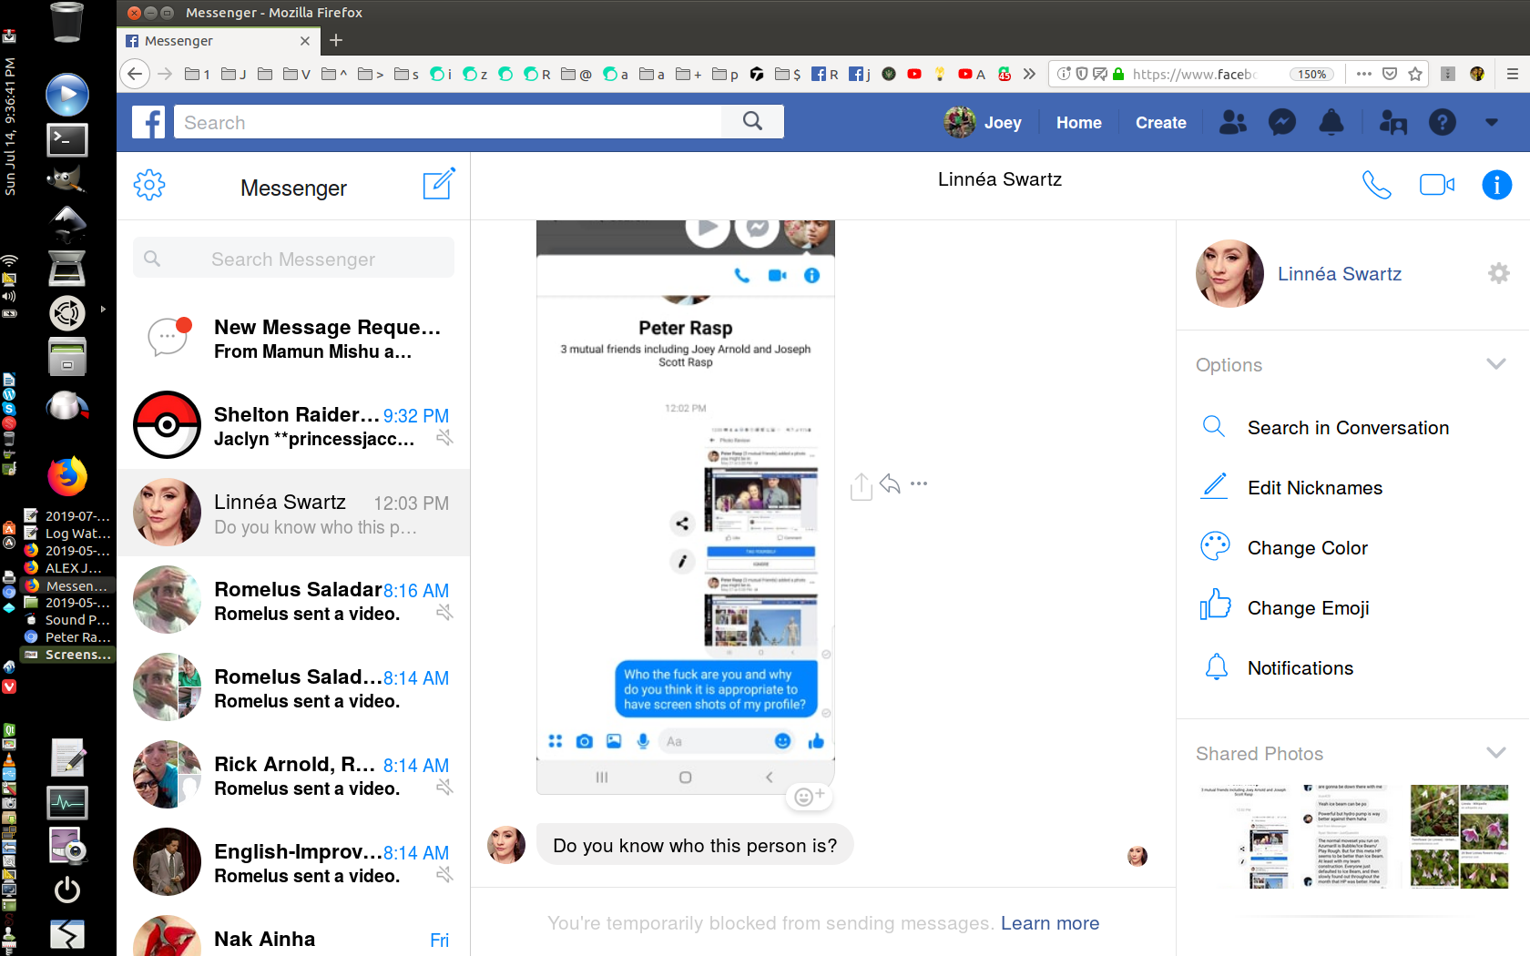Open Messenger settings gear
Screen dimensions: 1530x956
tap(149, 185)
